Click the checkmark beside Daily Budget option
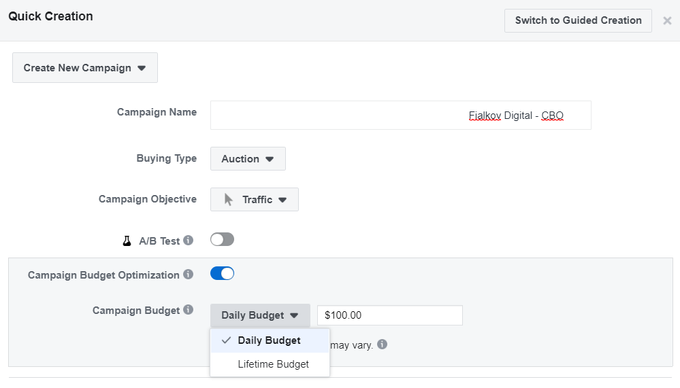 226,340
